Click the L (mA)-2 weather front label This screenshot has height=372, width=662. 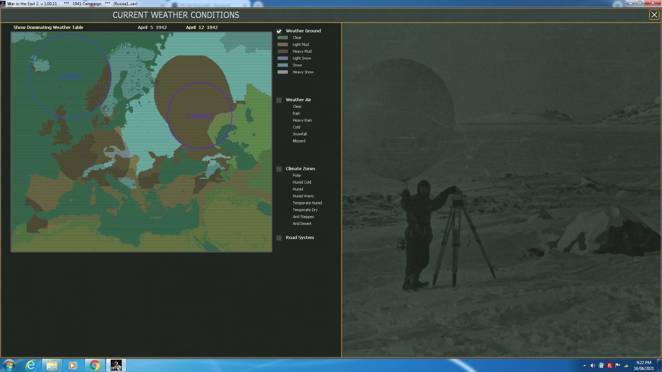pyautogui.click(x=200, y=116)
